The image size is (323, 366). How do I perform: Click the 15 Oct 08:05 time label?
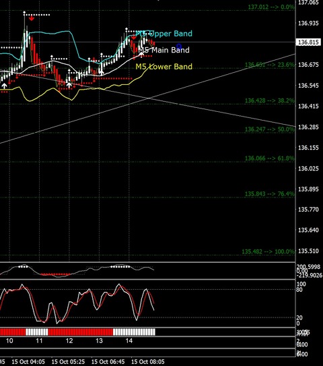click(x=148, y=361)
